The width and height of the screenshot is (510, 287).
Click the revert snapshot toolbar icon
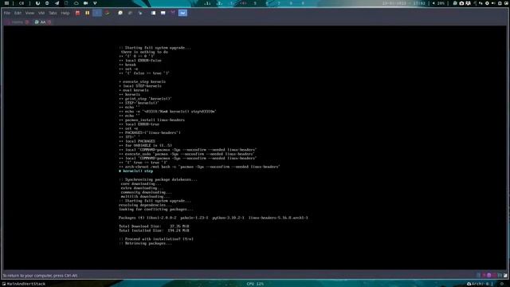click(130, 13)
